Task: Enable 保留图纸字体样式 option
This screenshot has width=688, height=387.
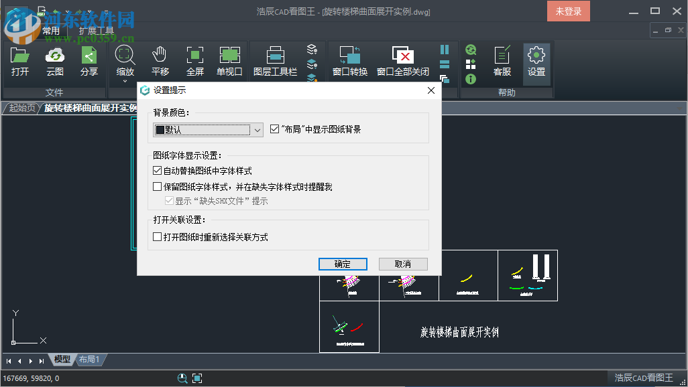Action: pyautogui.click(x=157, y=186)
